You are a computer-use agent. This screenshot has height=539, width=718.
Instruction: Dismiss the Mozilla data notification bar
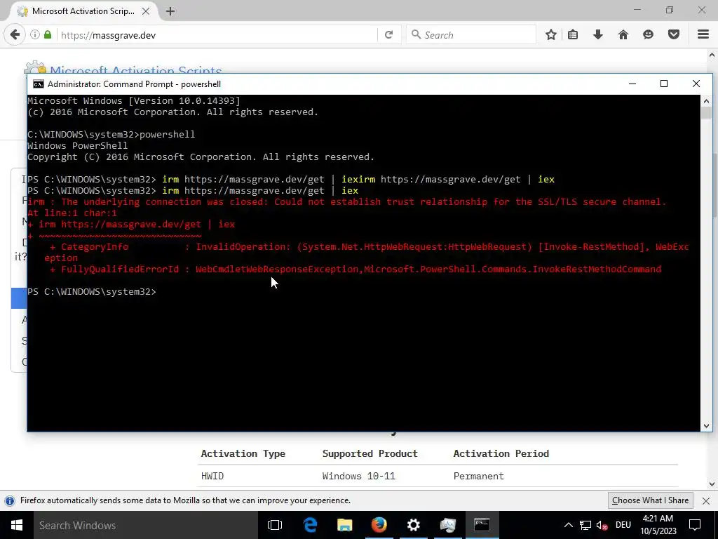pyautogui.click(x=706, y=500)
